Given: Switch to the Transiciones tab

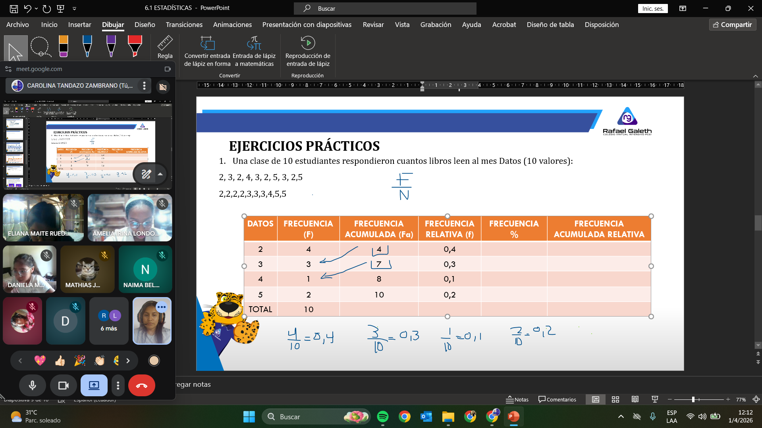Looking at the screenshot, I should point(184,25).
